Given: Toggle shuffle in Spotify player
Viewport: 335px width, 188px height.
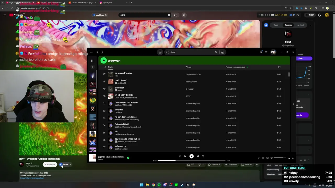Looking at the screenshot, I should [x=180, y=156].
